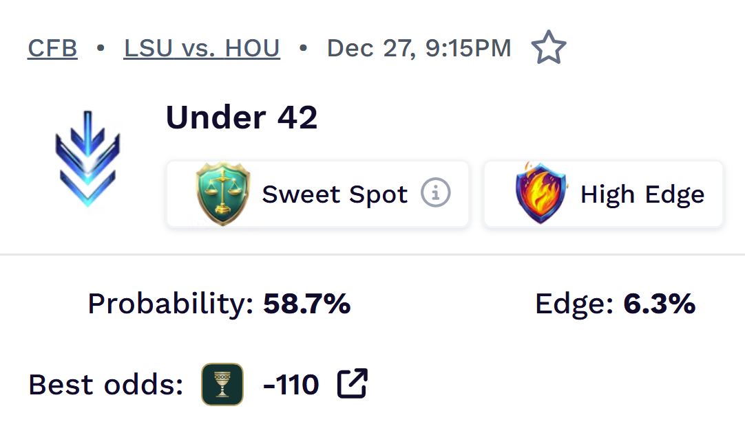The height and width of the screenshot is (437, 745).
Task: Click the Dec 27, 9:15PM game time
Action: [x=419, y=49]
